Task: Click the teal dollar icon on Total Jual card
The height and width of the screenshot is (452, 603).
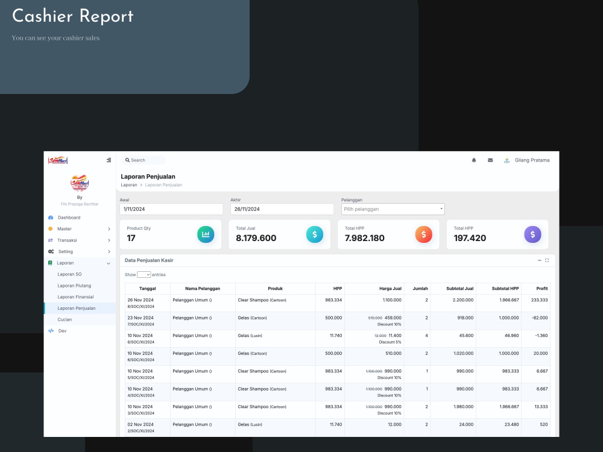Action: pos(315,234)
